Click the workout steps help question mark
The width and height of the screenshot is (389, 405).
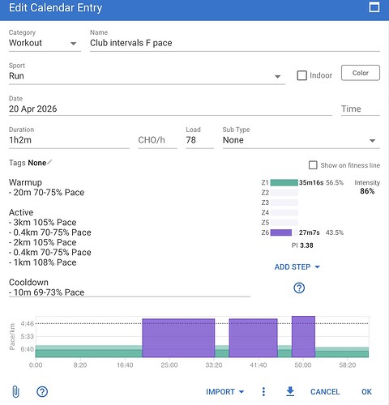point(299,288)
